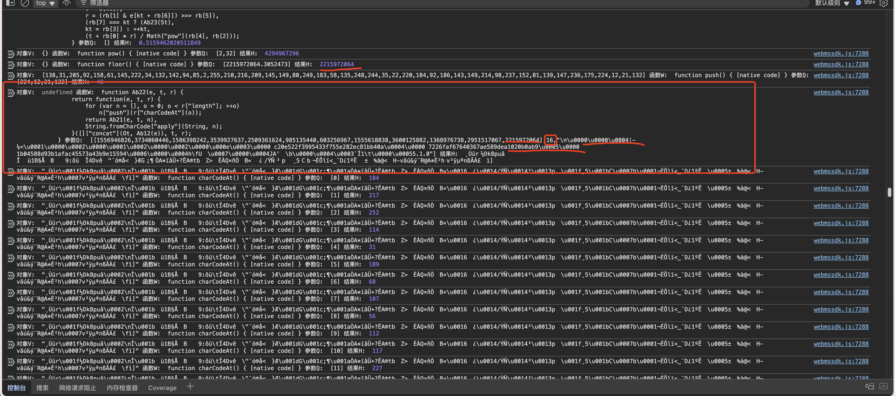This screenshot has width=895, height=396.
Task: Open the 默认级别 log level dropdown
Action: (832, 3)
